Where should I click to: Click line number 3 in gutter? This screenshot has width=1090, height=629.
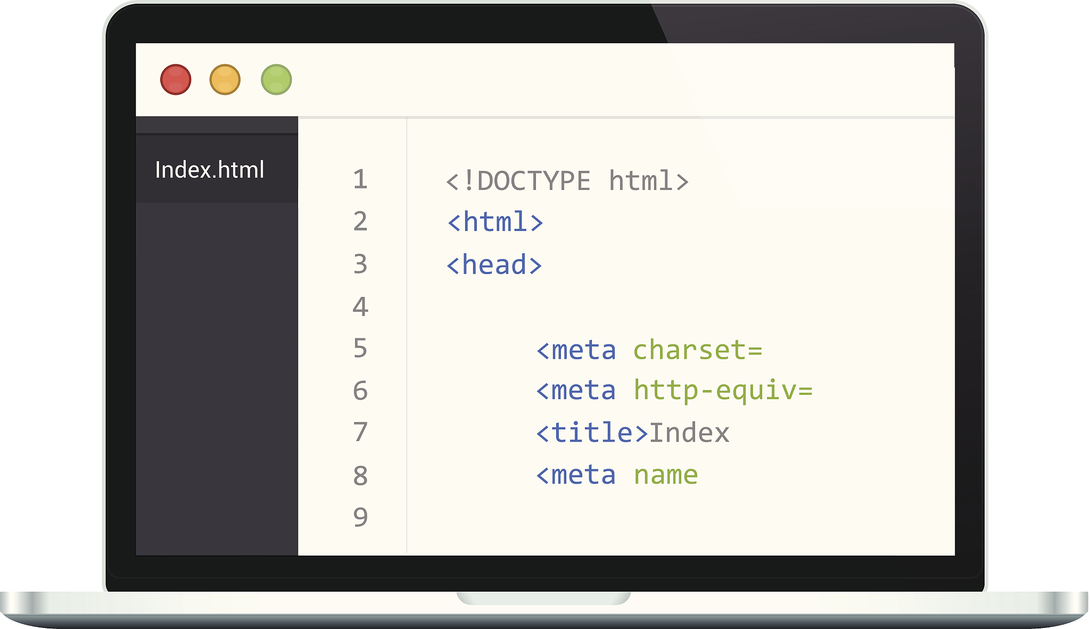point(360,264)
